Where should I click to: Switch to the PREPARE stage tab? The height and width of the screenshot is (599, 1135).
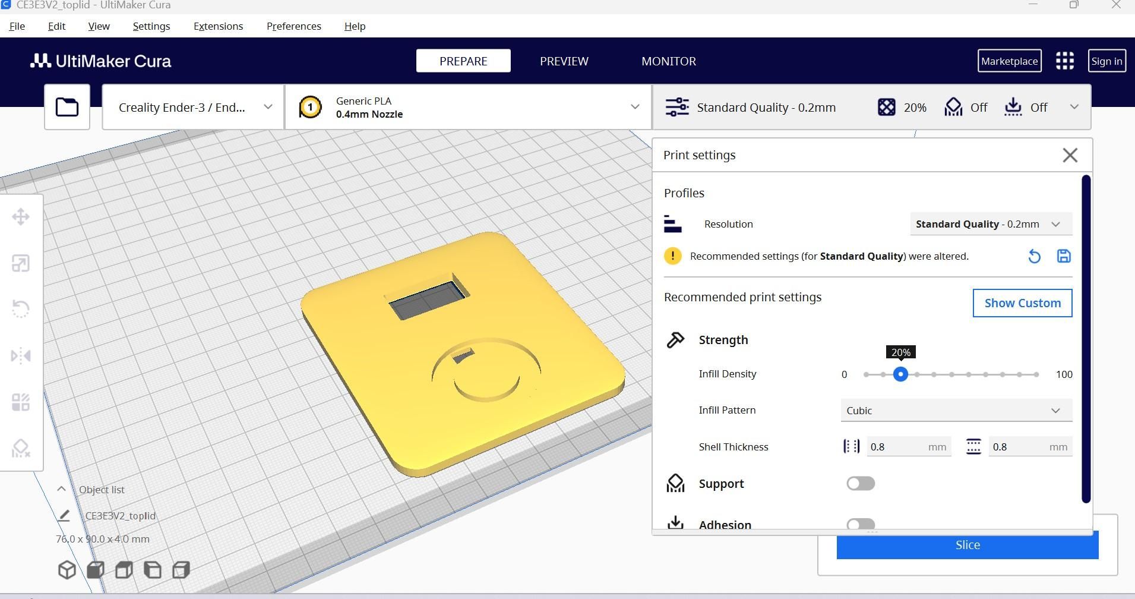coord(463,61)
